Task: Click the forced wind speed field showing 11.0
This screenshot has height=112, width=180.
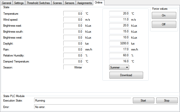Action: pos(119,19)
